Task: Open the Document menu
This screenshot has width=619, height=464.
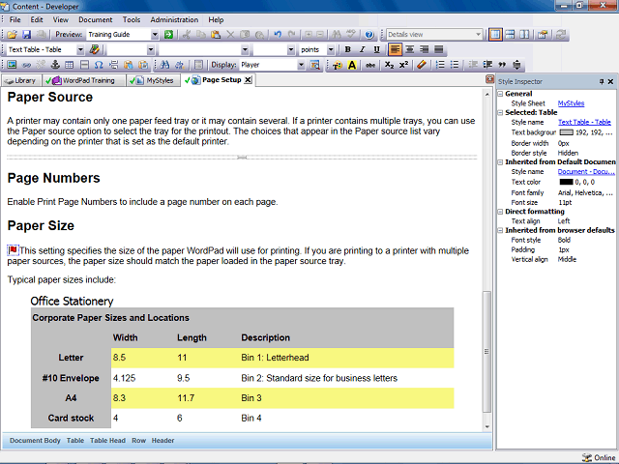Action: pyautogui.click(x=95, y=19)
